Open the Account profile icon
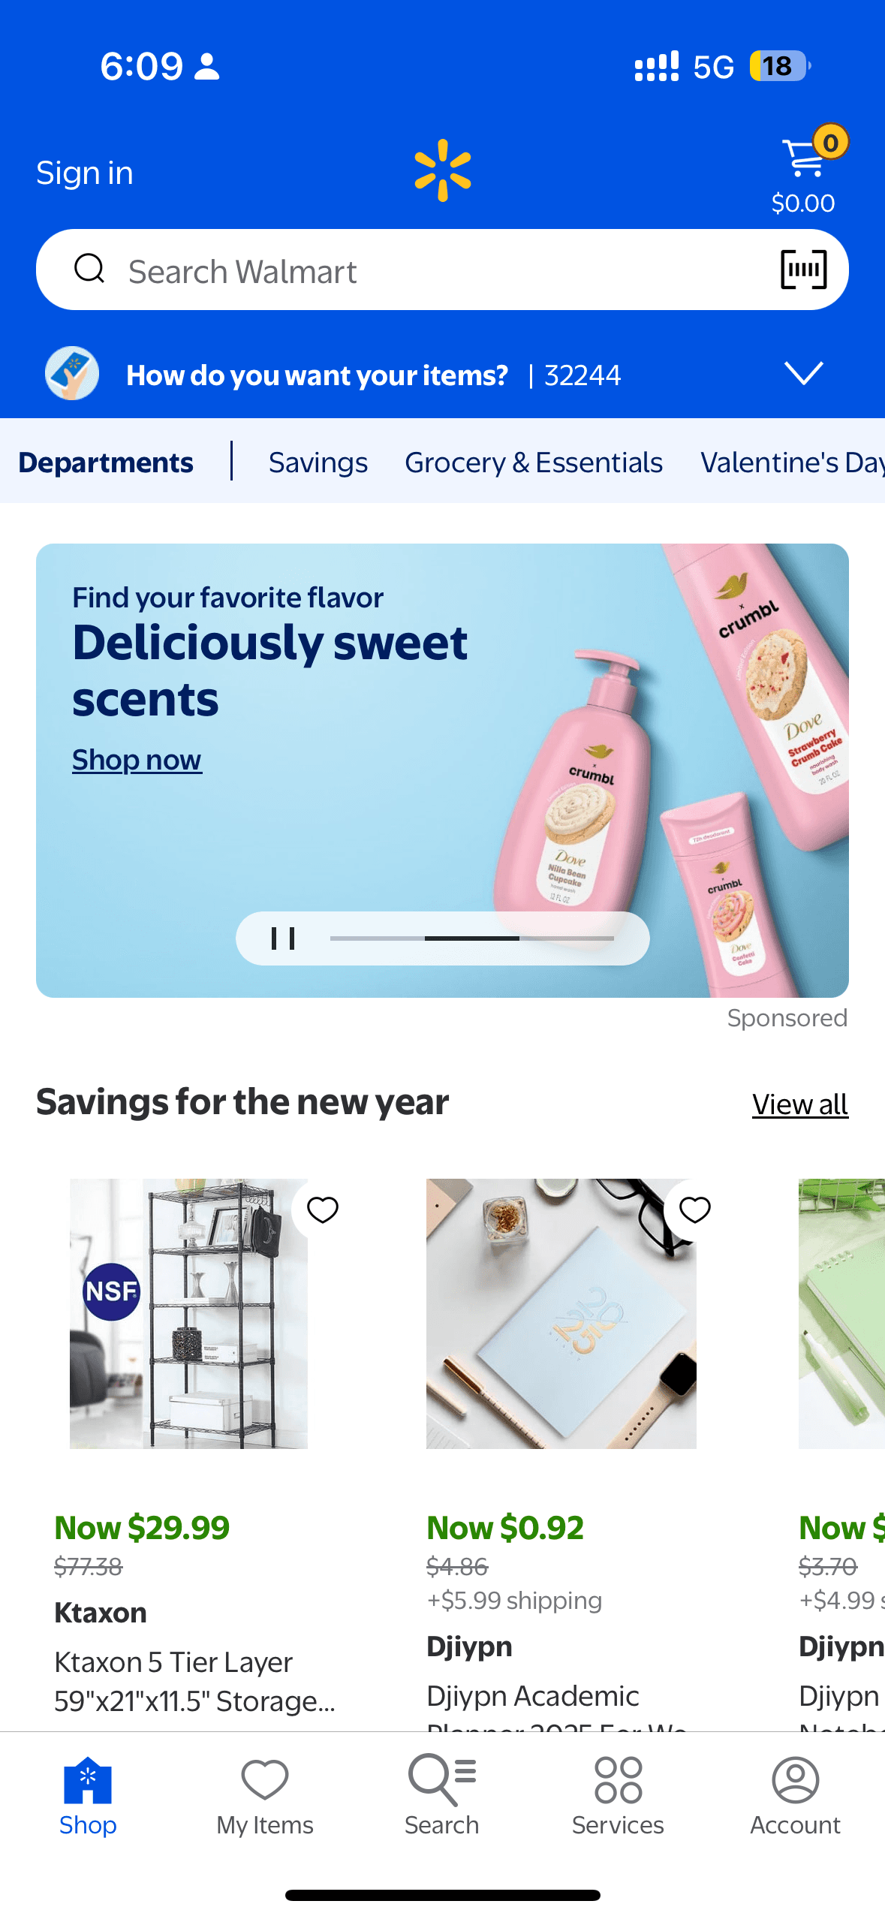 [795, 1779]
